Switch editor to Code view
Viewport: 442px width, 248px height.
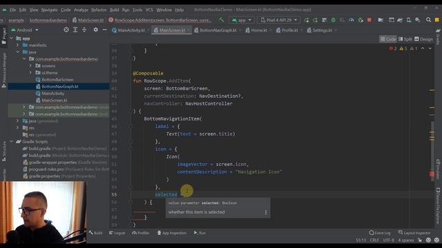pyautogui.click(x=388, y=39)
